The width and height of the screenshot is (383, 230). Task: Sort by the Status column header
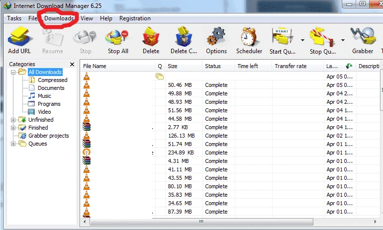tap(218, 66)
